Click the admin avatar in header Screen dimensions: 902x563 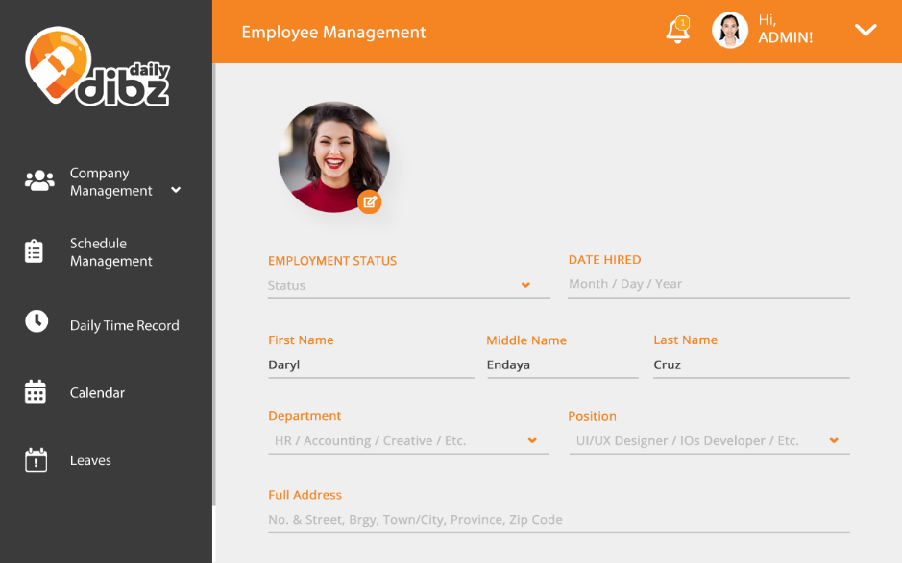click(729, 31)
